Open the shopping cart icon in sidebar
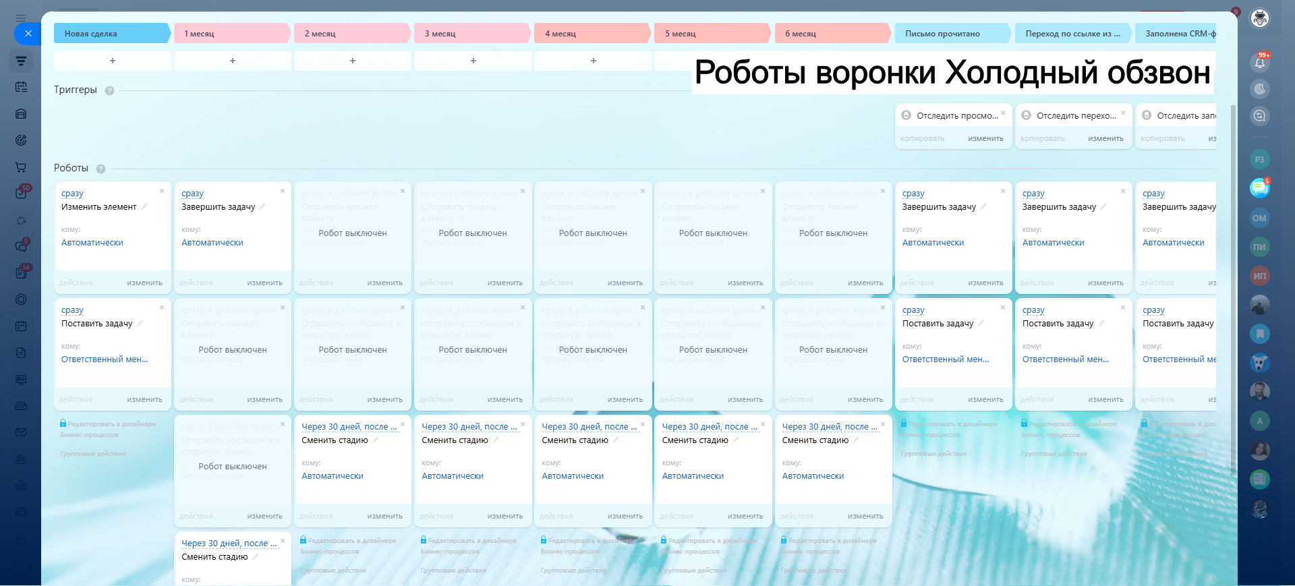 pyautogui.click(x=21, y=167)
